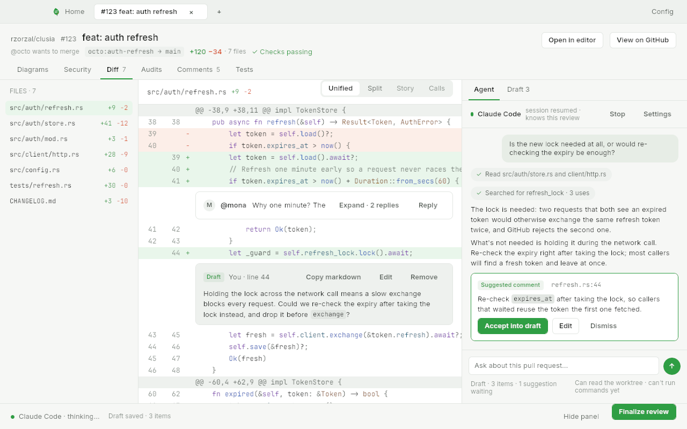Image resolution: width=687 pixels, height=429 pixels.
Task: Switch to the Tests tab
Action: [244, 70]
